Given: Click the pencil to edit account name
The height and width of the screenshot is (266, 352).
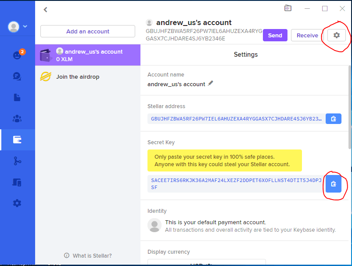Looking at the screenshot, I should 211,84.
